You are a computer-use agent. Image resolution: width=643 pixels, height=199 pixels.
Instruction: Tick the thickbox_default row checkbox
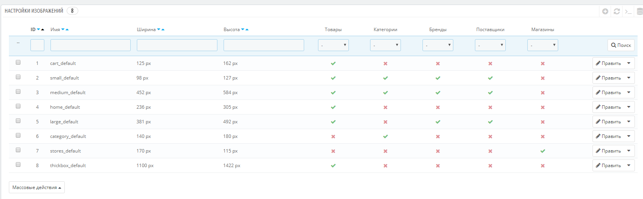pyautogui.click(x=18, y=164)
